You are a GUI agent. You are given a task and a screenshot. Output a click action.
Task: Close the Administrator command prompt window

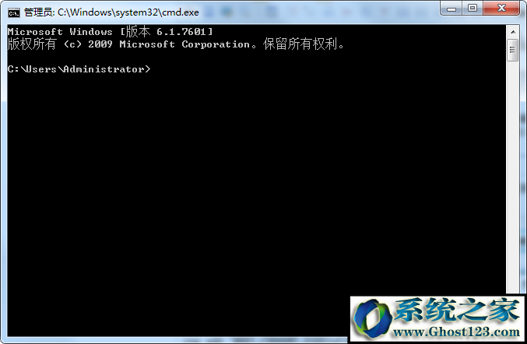(x=501, y=8)
